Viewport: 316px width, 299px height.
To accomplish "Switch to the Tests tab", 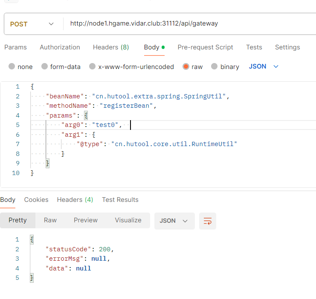I will 254,47.
